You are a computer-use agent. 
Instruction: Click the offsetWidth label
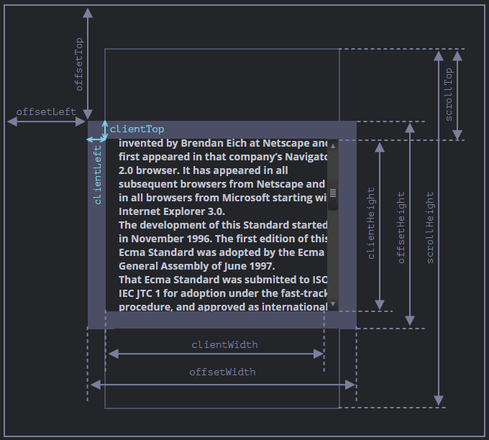coord(222,372)
